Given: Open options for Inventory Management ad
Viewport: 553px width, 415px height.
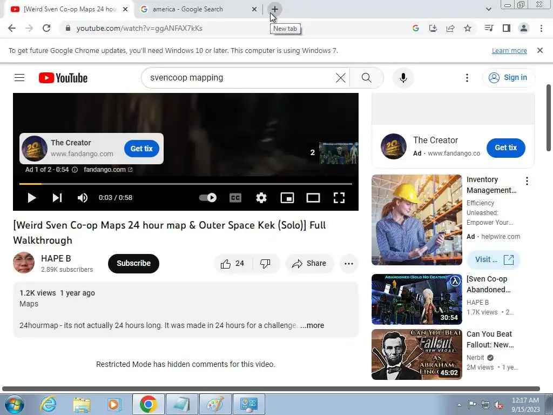Looking at the screenshot, I should [527, 181].
